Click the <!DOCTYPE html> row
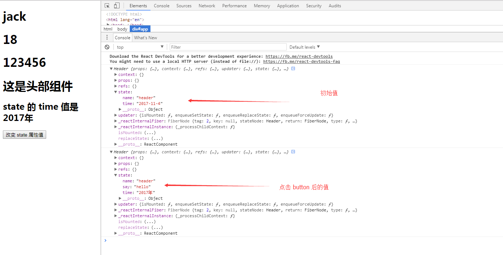The height and width of the screenshot is (255, 503). 124,15
